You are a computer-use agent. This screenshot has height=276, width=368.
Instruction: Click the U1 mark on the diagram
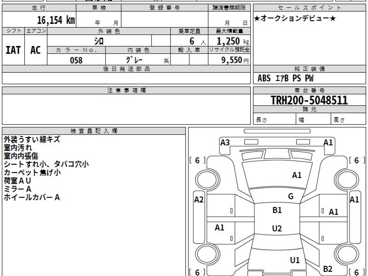click(295, 260)
